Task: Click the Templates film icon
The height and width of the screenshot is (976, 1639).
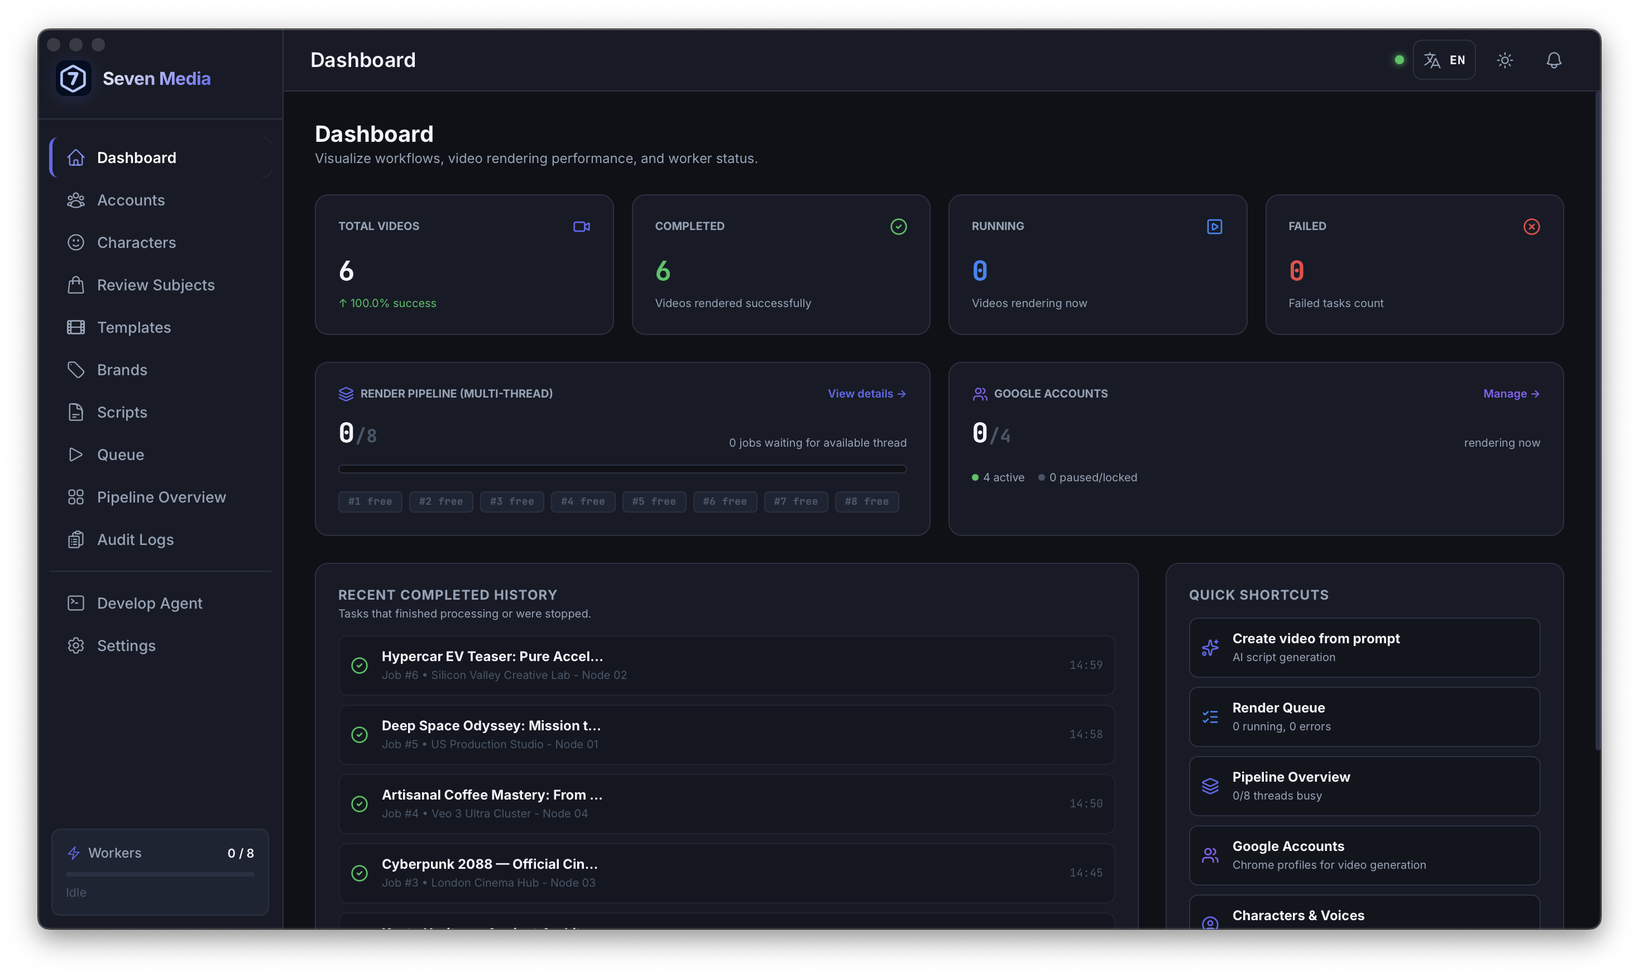Action: click(75, 328)
